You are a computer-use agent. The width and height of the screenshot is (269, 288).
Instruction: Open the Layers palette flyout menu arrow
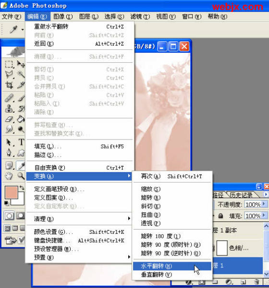tap(266, 195)
